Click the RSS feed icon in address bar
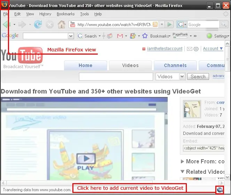This screenshot has height=195, width=231. (155, 24)
